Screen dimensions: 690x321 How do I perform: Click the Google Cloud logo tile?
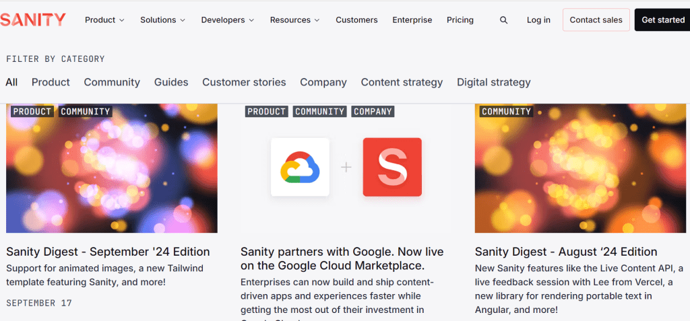pos(300,167)
